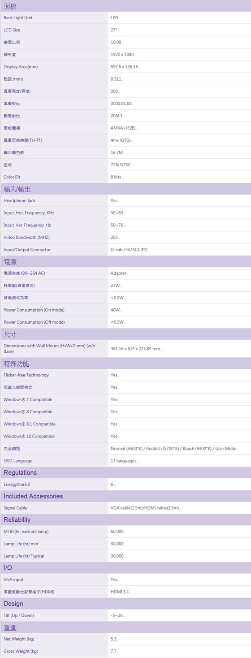Click the Regulations section header
The width and height of the screenshot is (251, 658).
(20, 472)
